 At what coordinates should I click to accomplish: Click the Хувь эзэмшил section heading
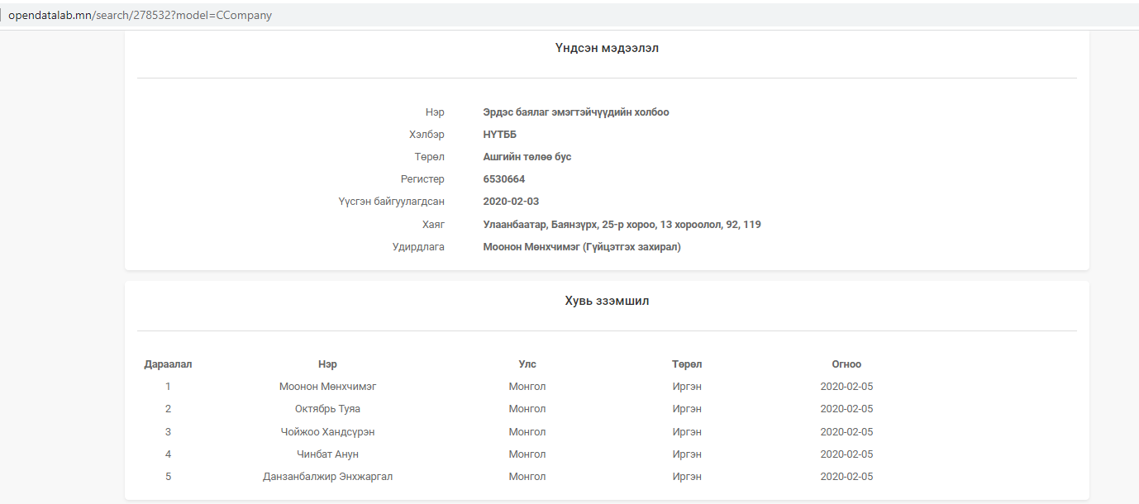[x=607, y=301]
